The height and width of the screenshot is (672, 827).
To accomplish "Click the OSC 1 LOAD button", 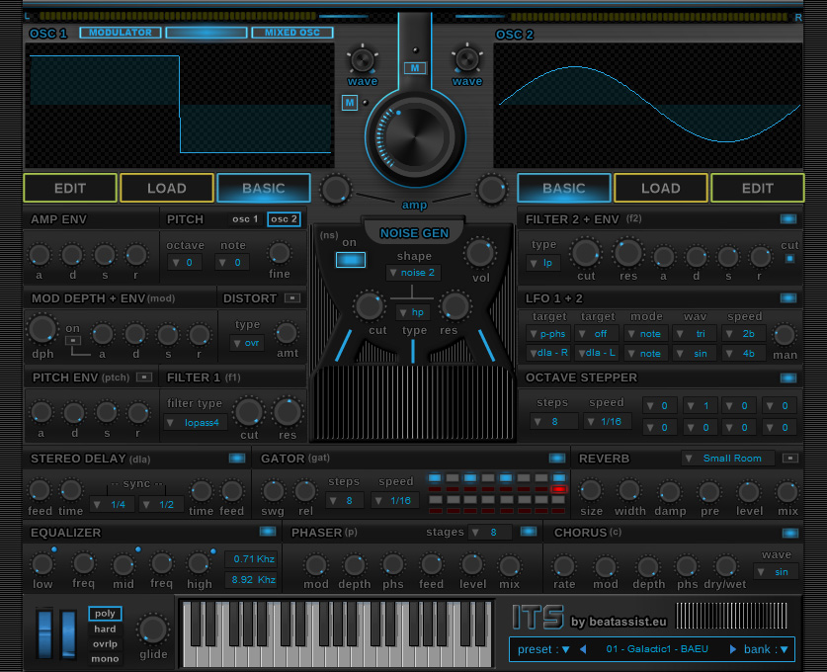I will point(167,189).
